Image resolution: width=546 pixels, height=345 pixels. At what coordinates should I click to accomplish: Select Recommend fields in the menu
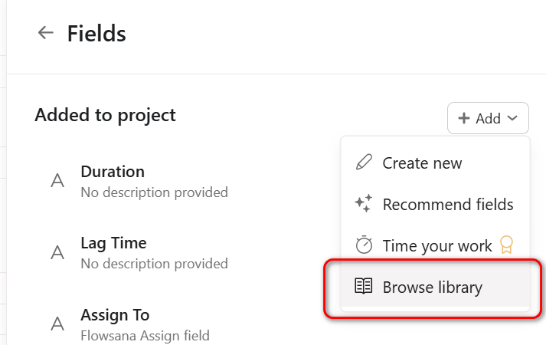pos(447,204)
